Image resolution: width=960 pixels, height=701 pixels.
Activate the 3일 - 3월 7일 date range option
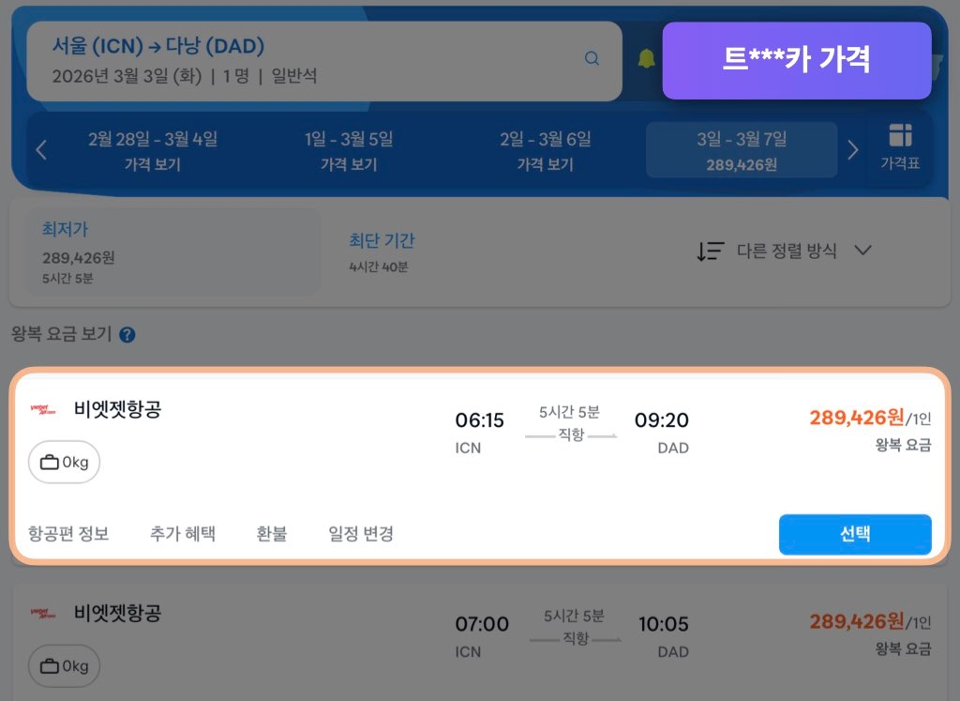point(741,149)
